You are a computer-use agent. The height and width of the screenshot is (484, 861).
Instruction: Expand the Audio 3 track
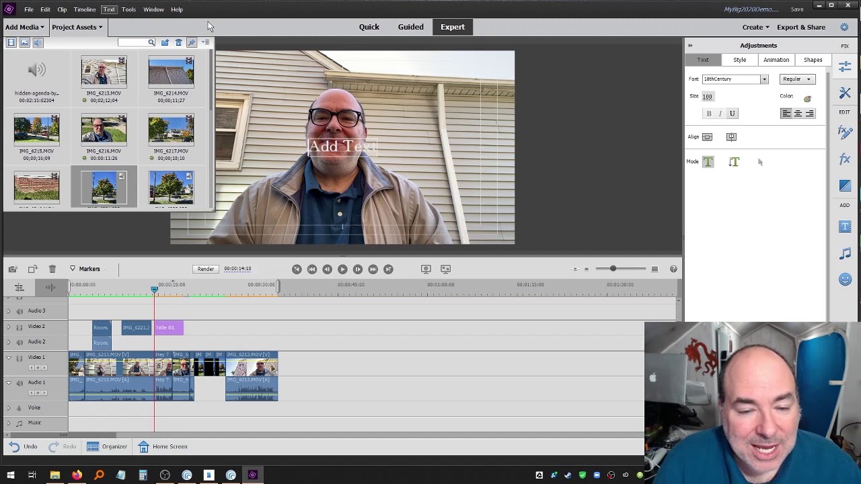tap(9, 311)
